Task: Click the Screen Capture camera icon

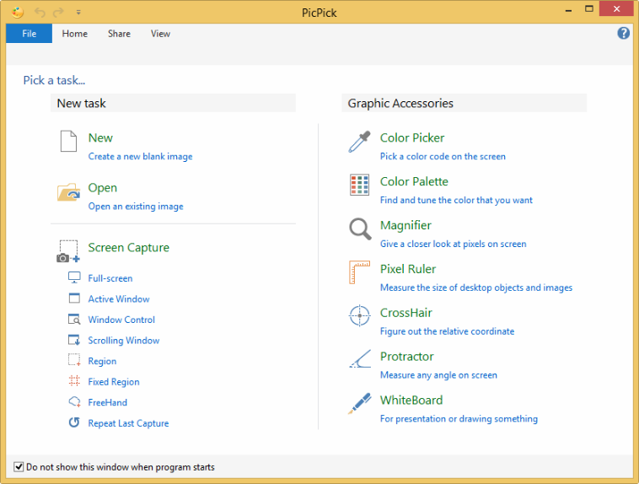Action: click(68, 251)
